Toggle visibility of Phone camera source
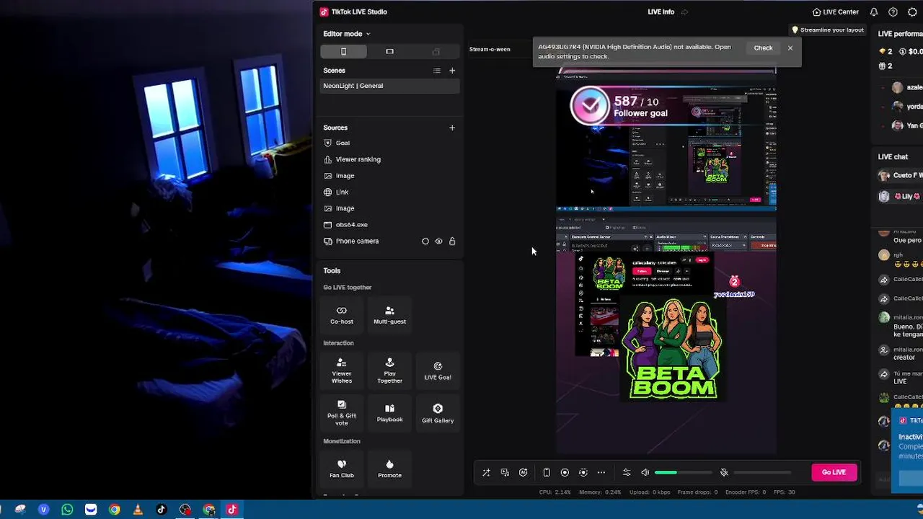This screenshot has width=923, height=519. pos(438,241)
